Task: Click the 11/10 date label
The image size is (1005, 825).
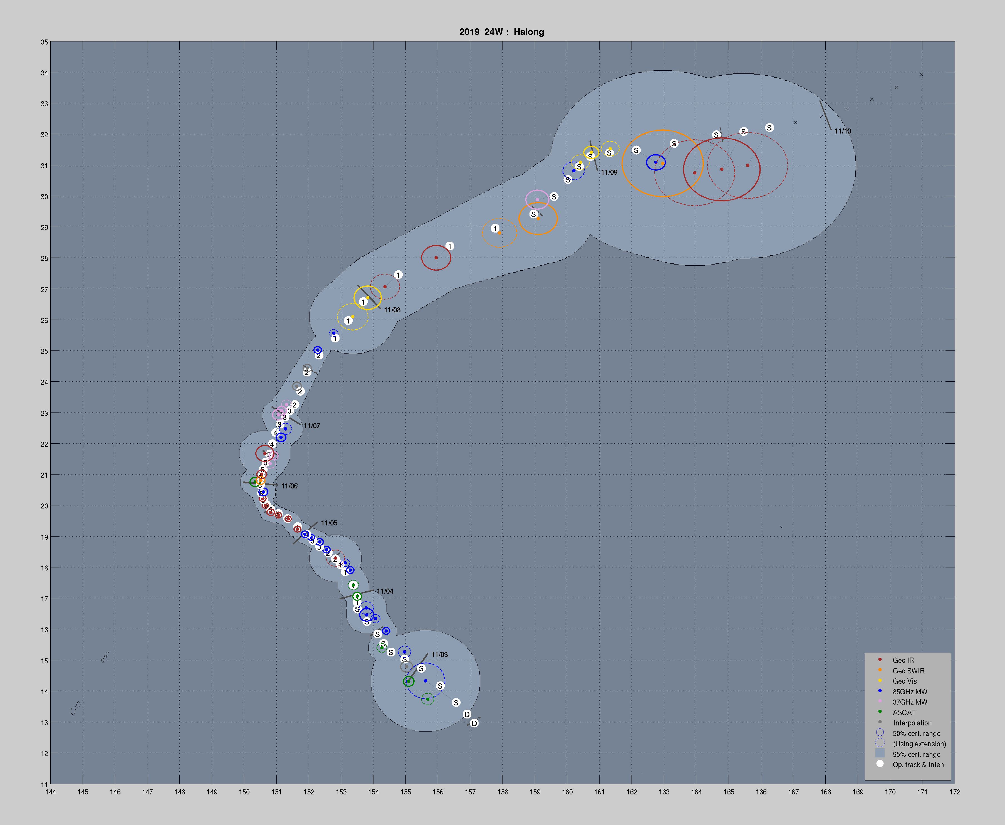Action: tap(843, 131)
